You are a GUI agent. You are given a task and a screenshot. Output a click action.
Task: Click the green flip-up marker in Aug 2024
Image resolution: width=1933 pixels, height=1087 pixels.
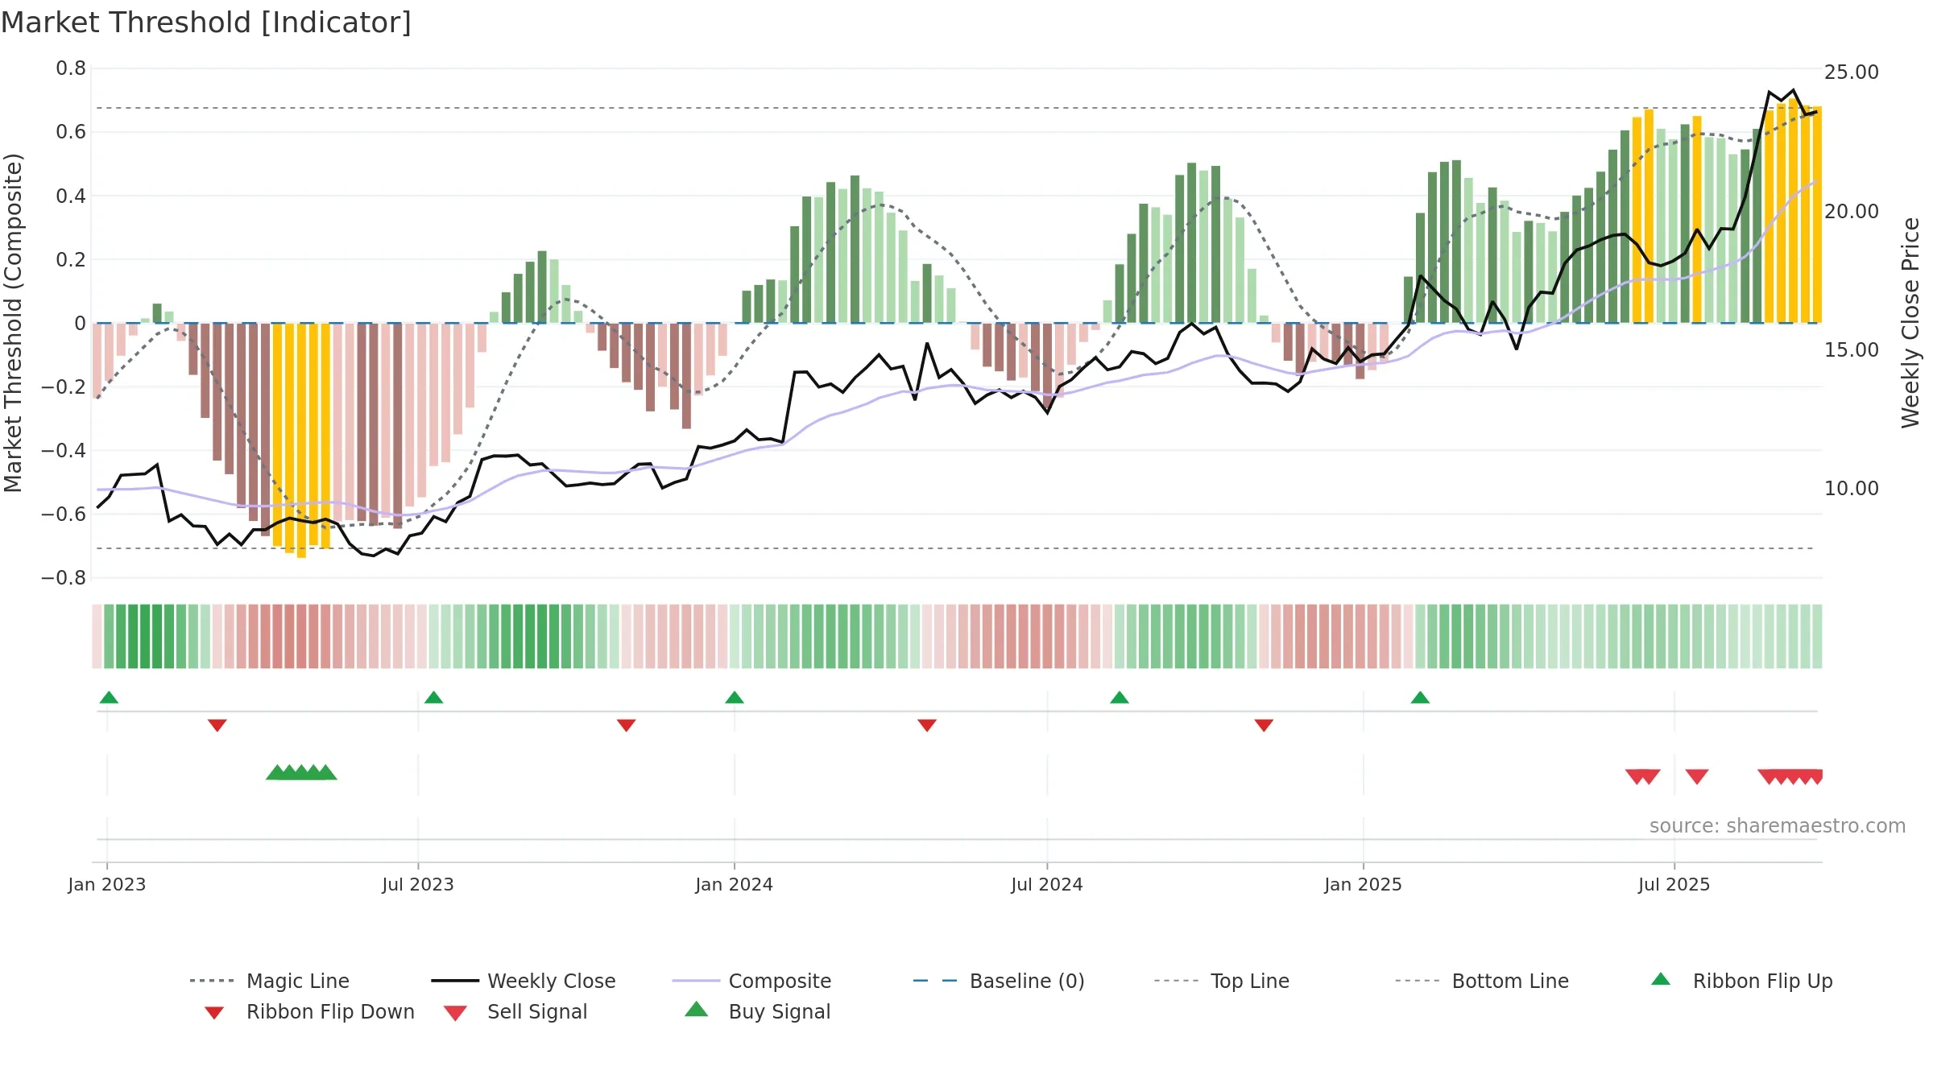tap(1120, 697)
